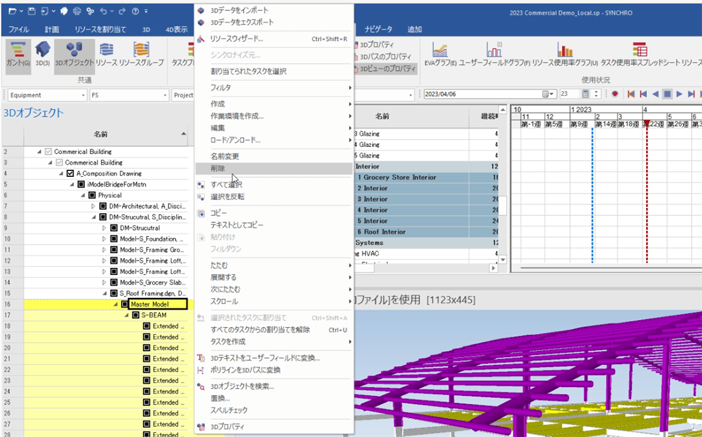Viewport: 702px width, 437px height.
Task: Click the blue Play forward button
Action: 679,94
